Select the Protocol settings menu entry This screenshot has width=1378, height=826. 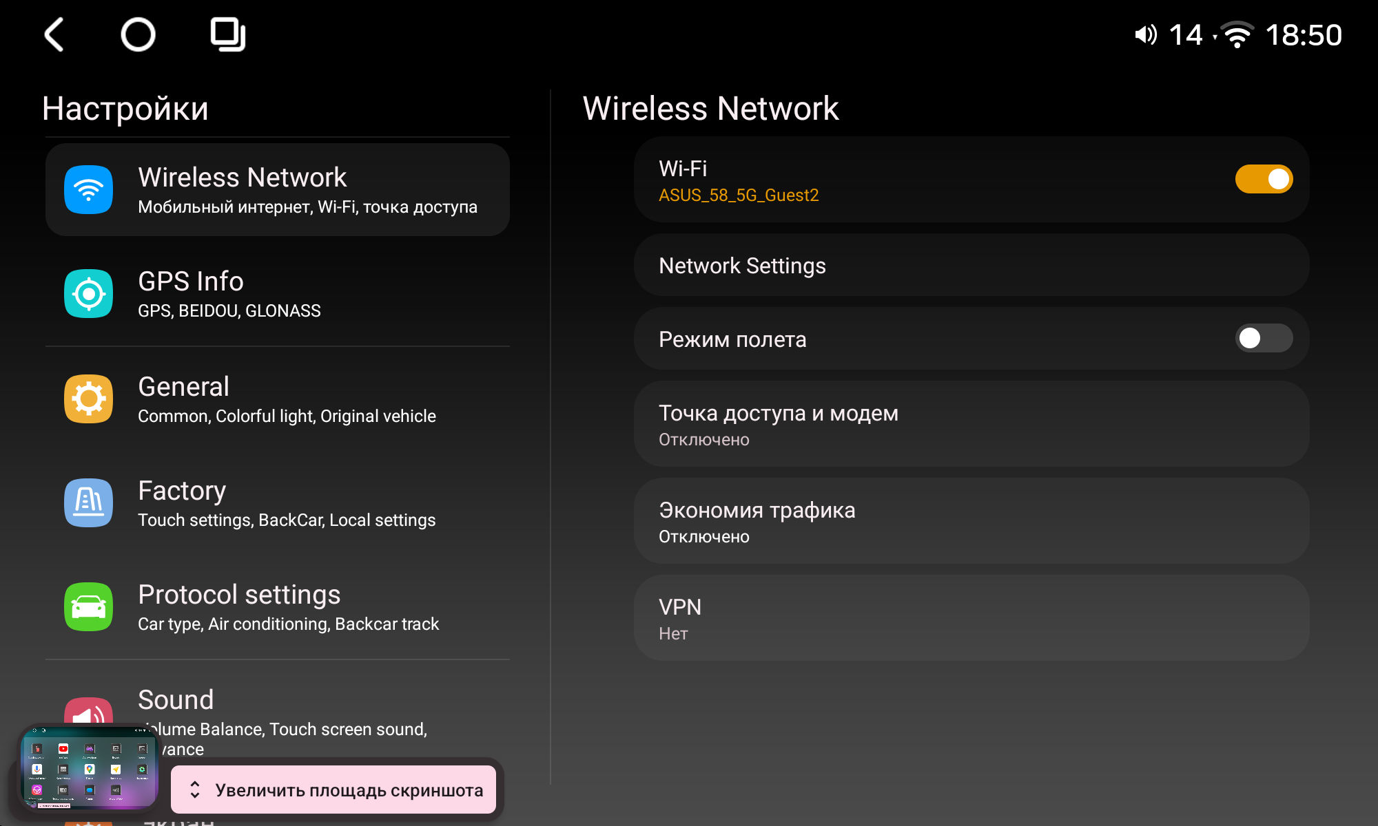pos(277,607)
